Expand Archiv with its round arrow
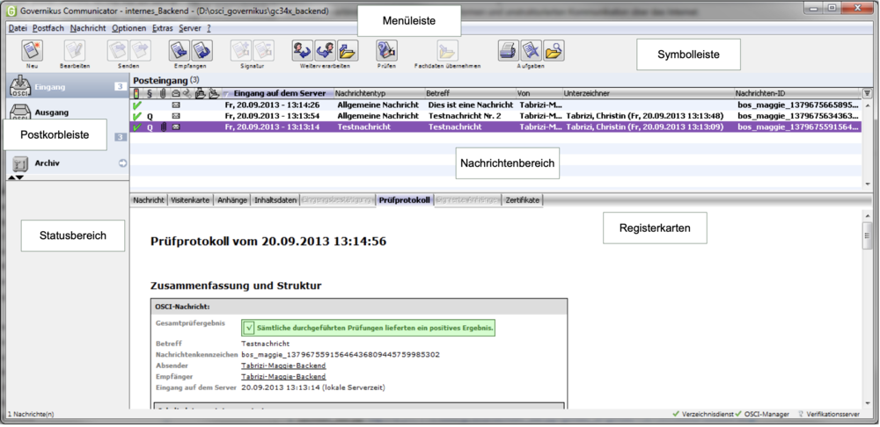The width and height of the screenshot is (880, 427). click(122, 163)
